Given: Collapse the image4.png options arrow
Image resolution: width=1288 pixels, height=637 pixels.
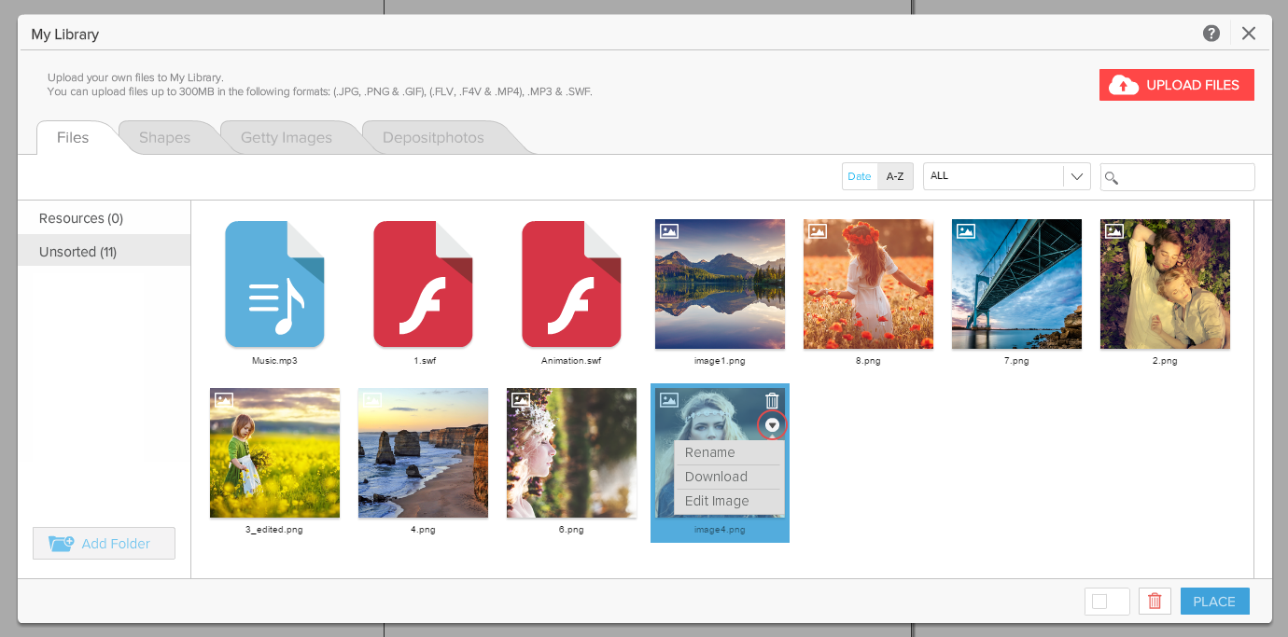Looking at the screenshot, I should pyautogui.click(x=772, y=425).
